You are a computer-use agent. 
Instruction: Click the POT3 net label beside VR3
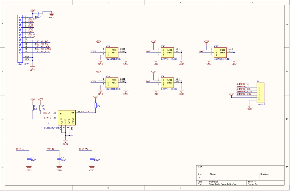(x=202, y=51)
